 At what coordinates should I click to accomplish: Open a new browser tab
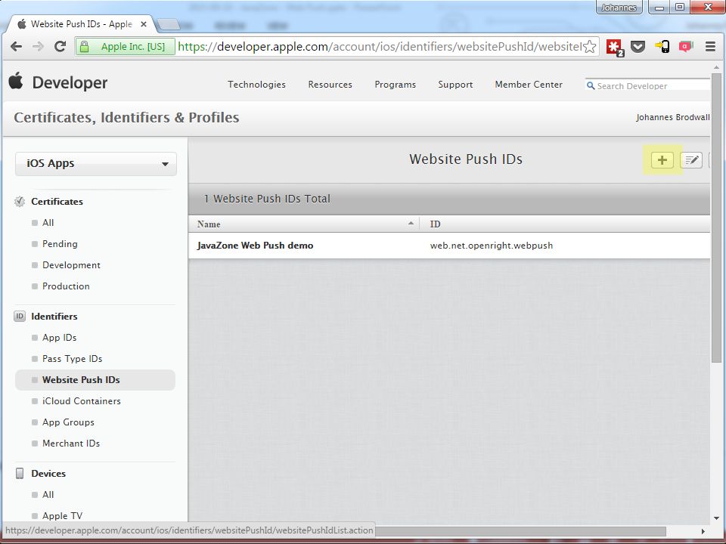tap(169, 24)
